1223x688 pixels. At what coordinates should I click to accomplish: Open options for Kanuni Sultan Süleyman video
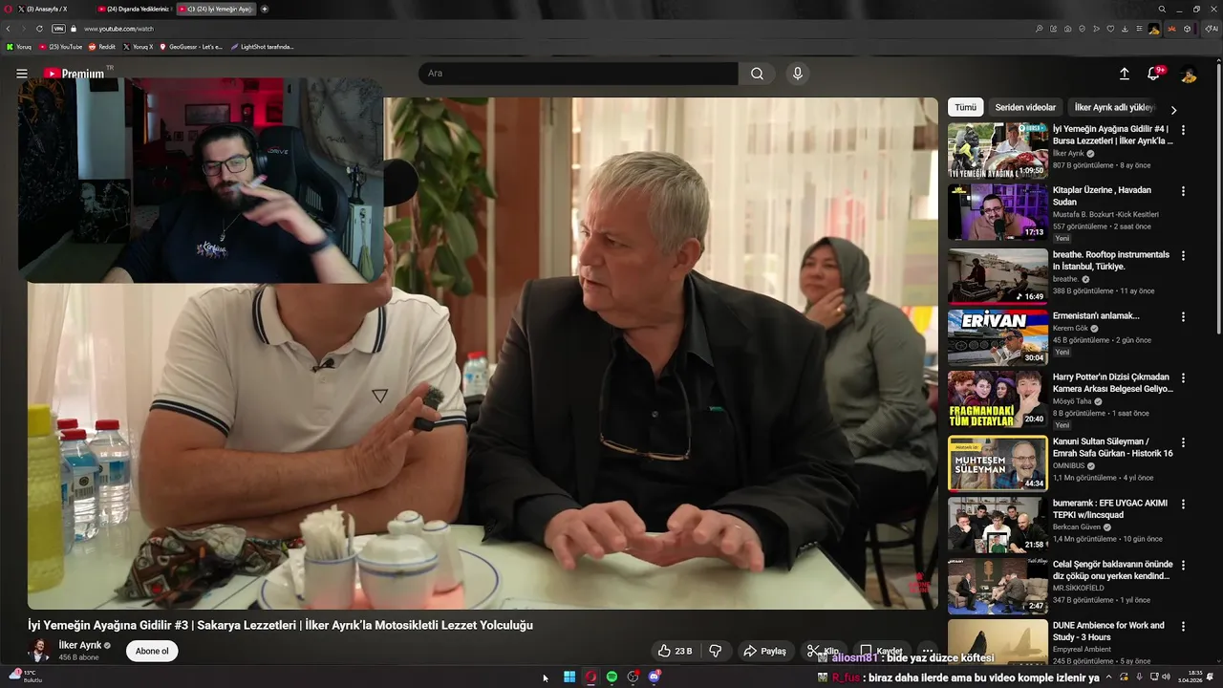[1183, 443]
